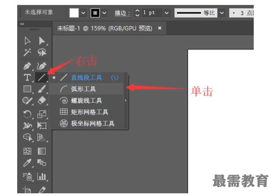The height and width of the screenshot is (196, 271).
Task: Choose 矩形网格工具 from the flyout menu
Action: (x=86, y=112)
